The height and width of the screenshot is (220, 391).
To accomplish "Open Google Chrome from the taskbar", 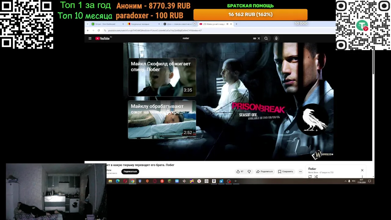I will (133, 181).
